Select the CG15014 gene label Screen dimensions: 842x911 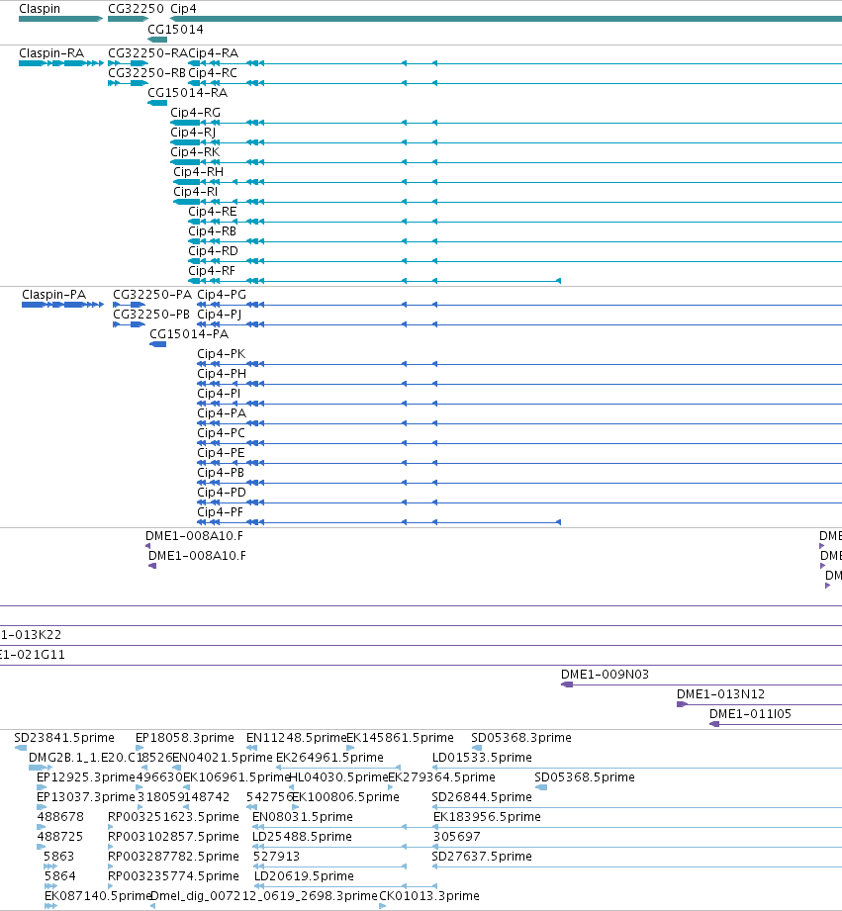point(175,29)
